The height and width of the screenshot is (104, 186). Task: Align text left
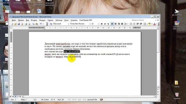coord(112,24)
